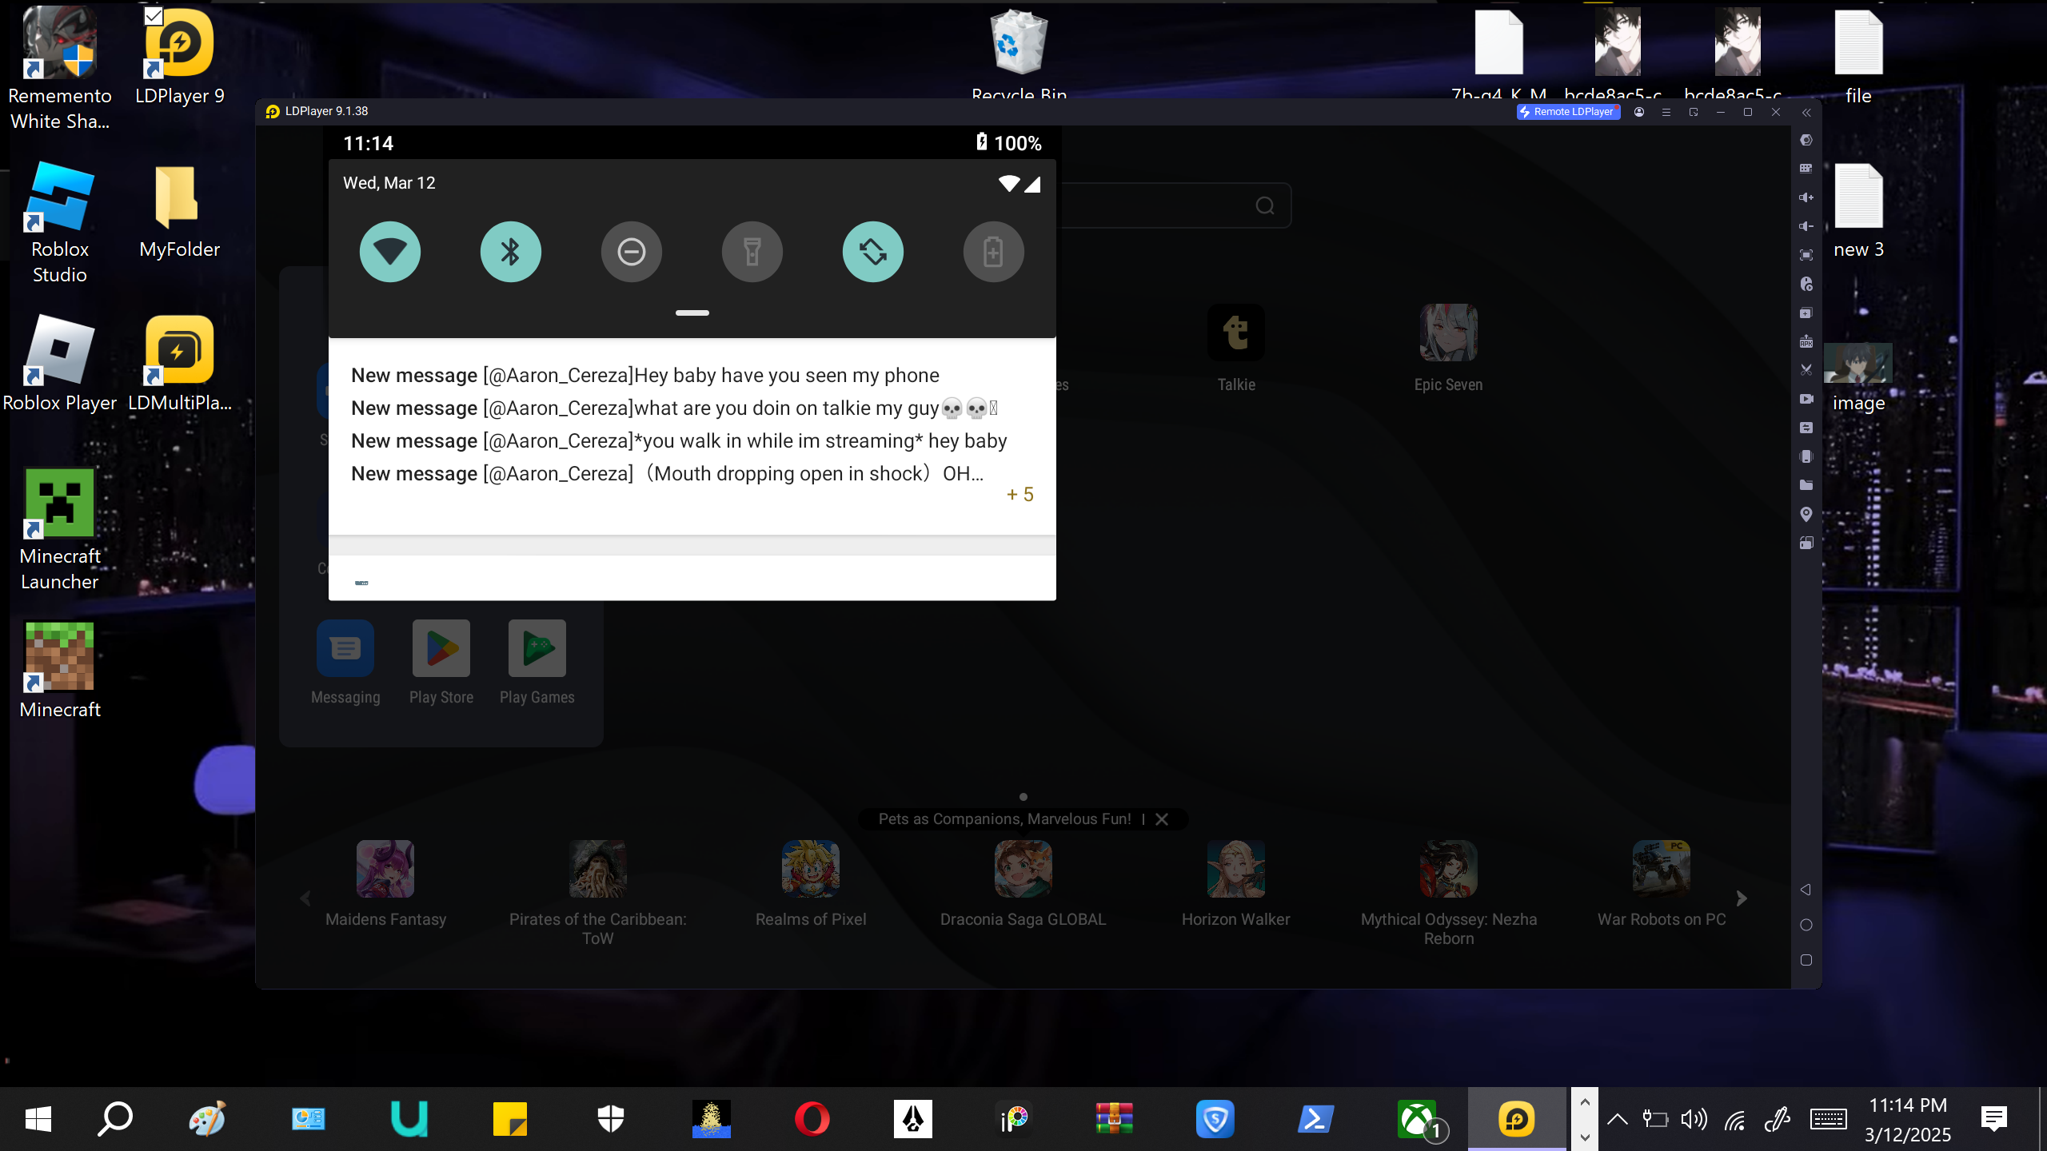The height and width of the screenshot is (1151, 2047).
Task: Open the multi-instance manager from the sidebar
Action: point(1806,313)
